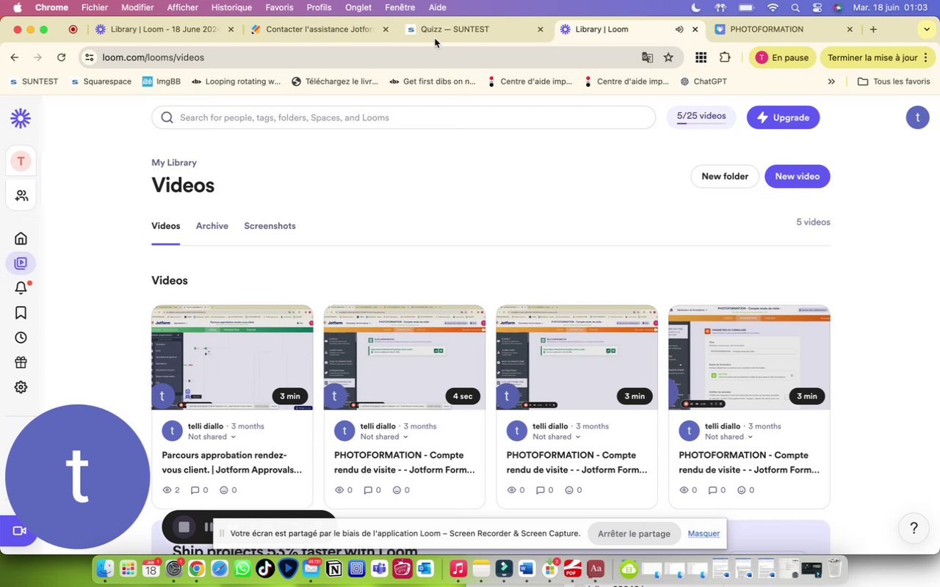Open the En pause profile button
940x587 pixels.
(782, 57)
